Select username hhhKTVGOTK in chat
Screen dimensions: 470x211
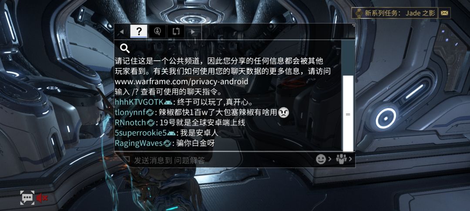(x=139, y=102)
